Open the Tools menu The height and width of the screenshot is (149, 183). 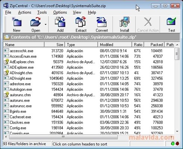42,12
